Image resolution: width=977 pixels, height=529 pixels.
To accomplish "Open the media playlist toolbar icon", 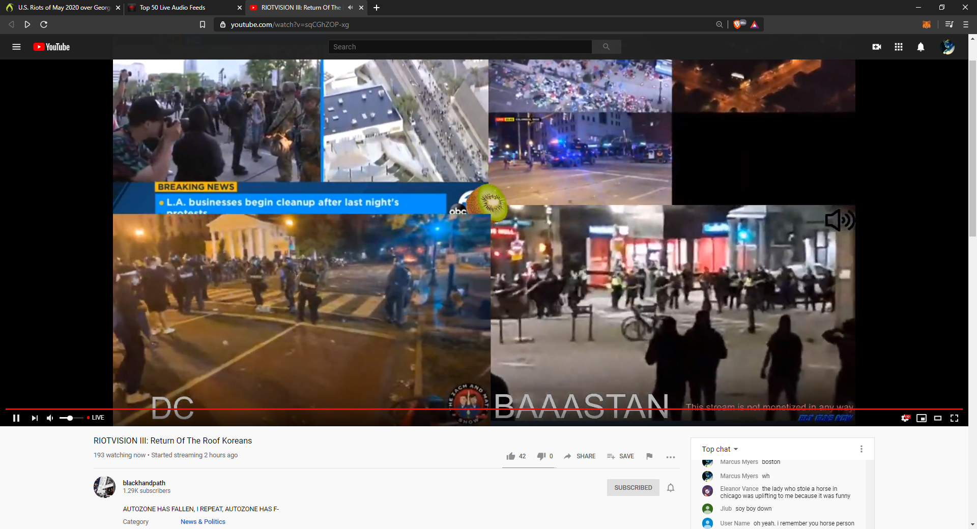I will click(949, 24).
